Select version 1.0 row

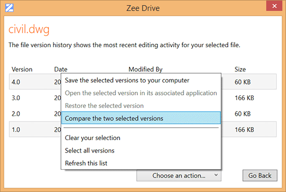142,129
